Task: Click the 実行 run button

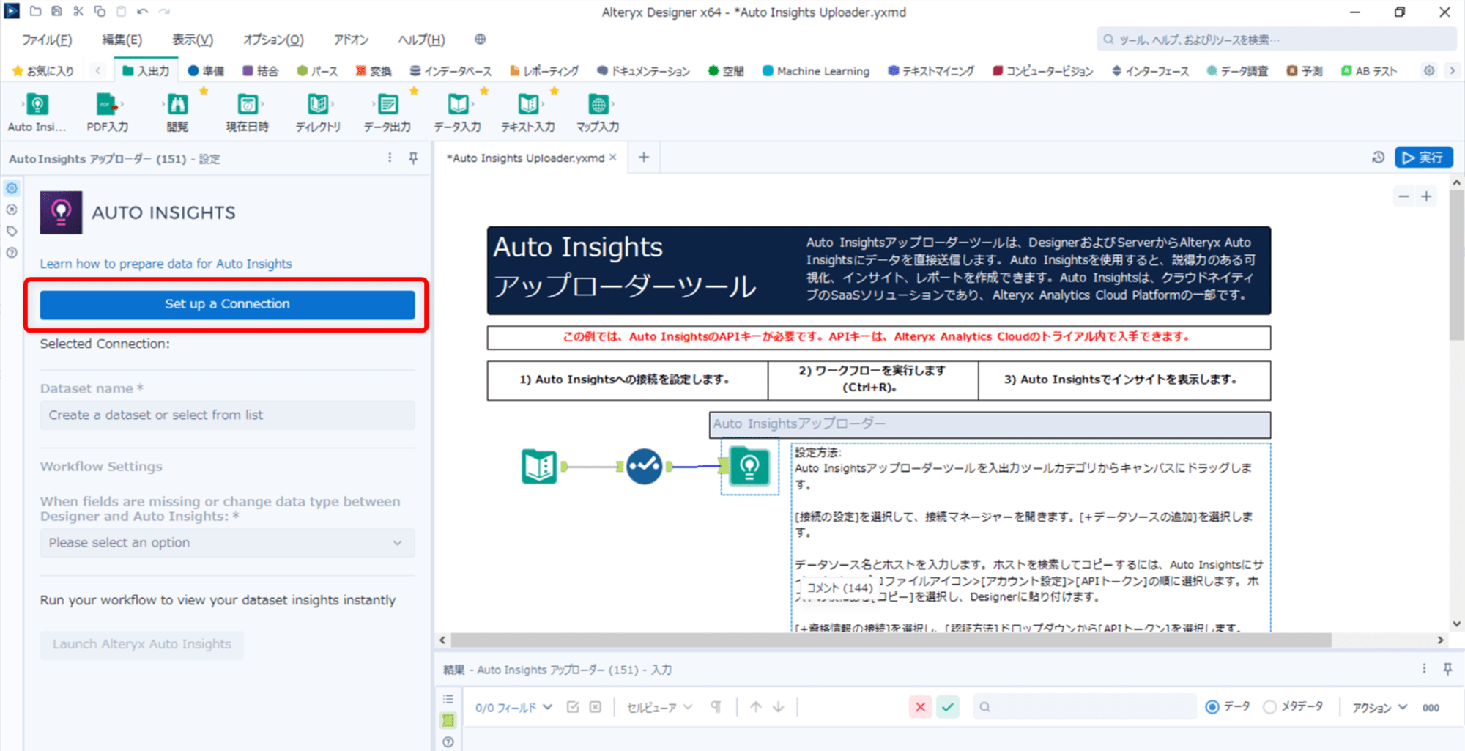Action: pos(1423,158)
